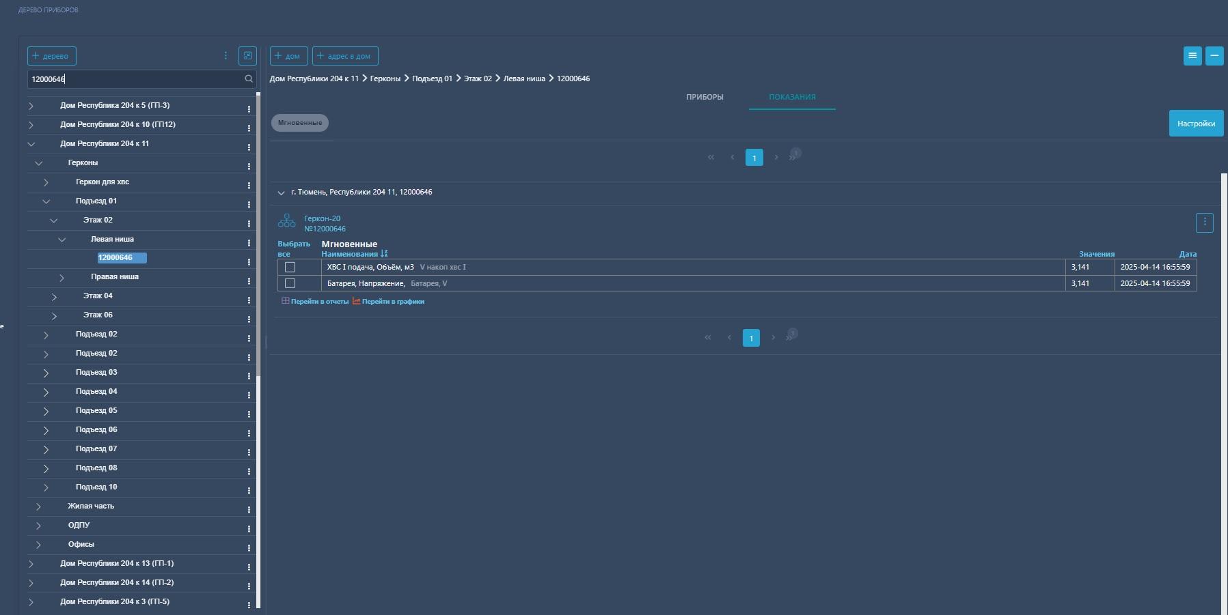Image resolution: width=1228 pixels, height=615 pixels.
Task: Expand the Правая ниша tree node
Action: 62,278
